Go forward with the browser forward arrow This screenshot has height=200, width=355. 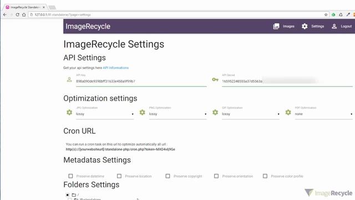tap(11, 14)
